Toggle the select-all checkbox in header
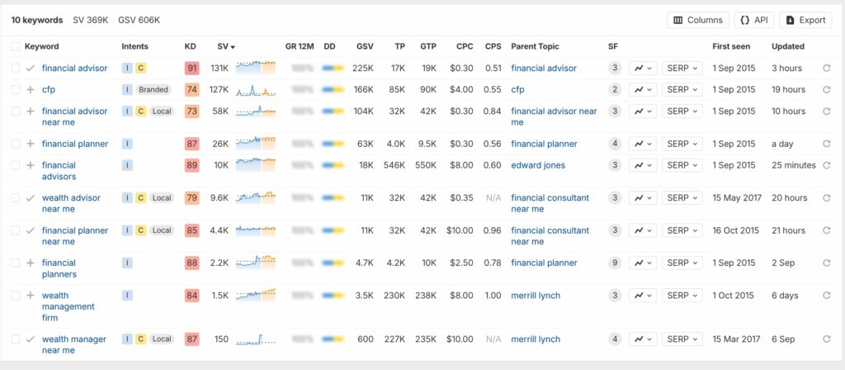The width and height of the screenshot is (845, 370). coord(16,46)
